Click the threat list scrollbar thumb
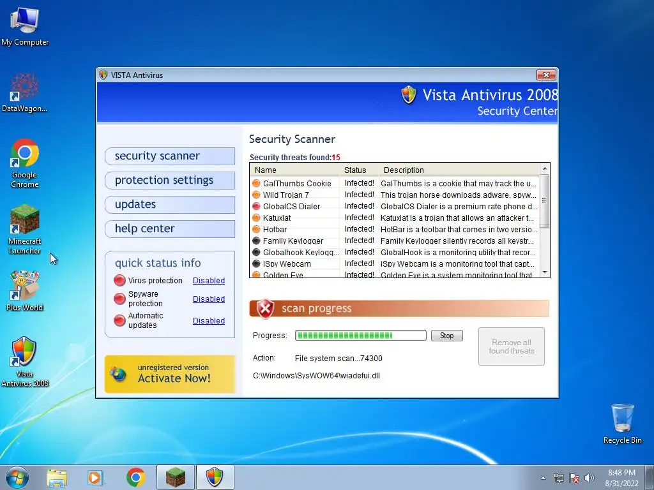Image resolution: width=654 pixels, height=490 pixels. tap(544, 201)
